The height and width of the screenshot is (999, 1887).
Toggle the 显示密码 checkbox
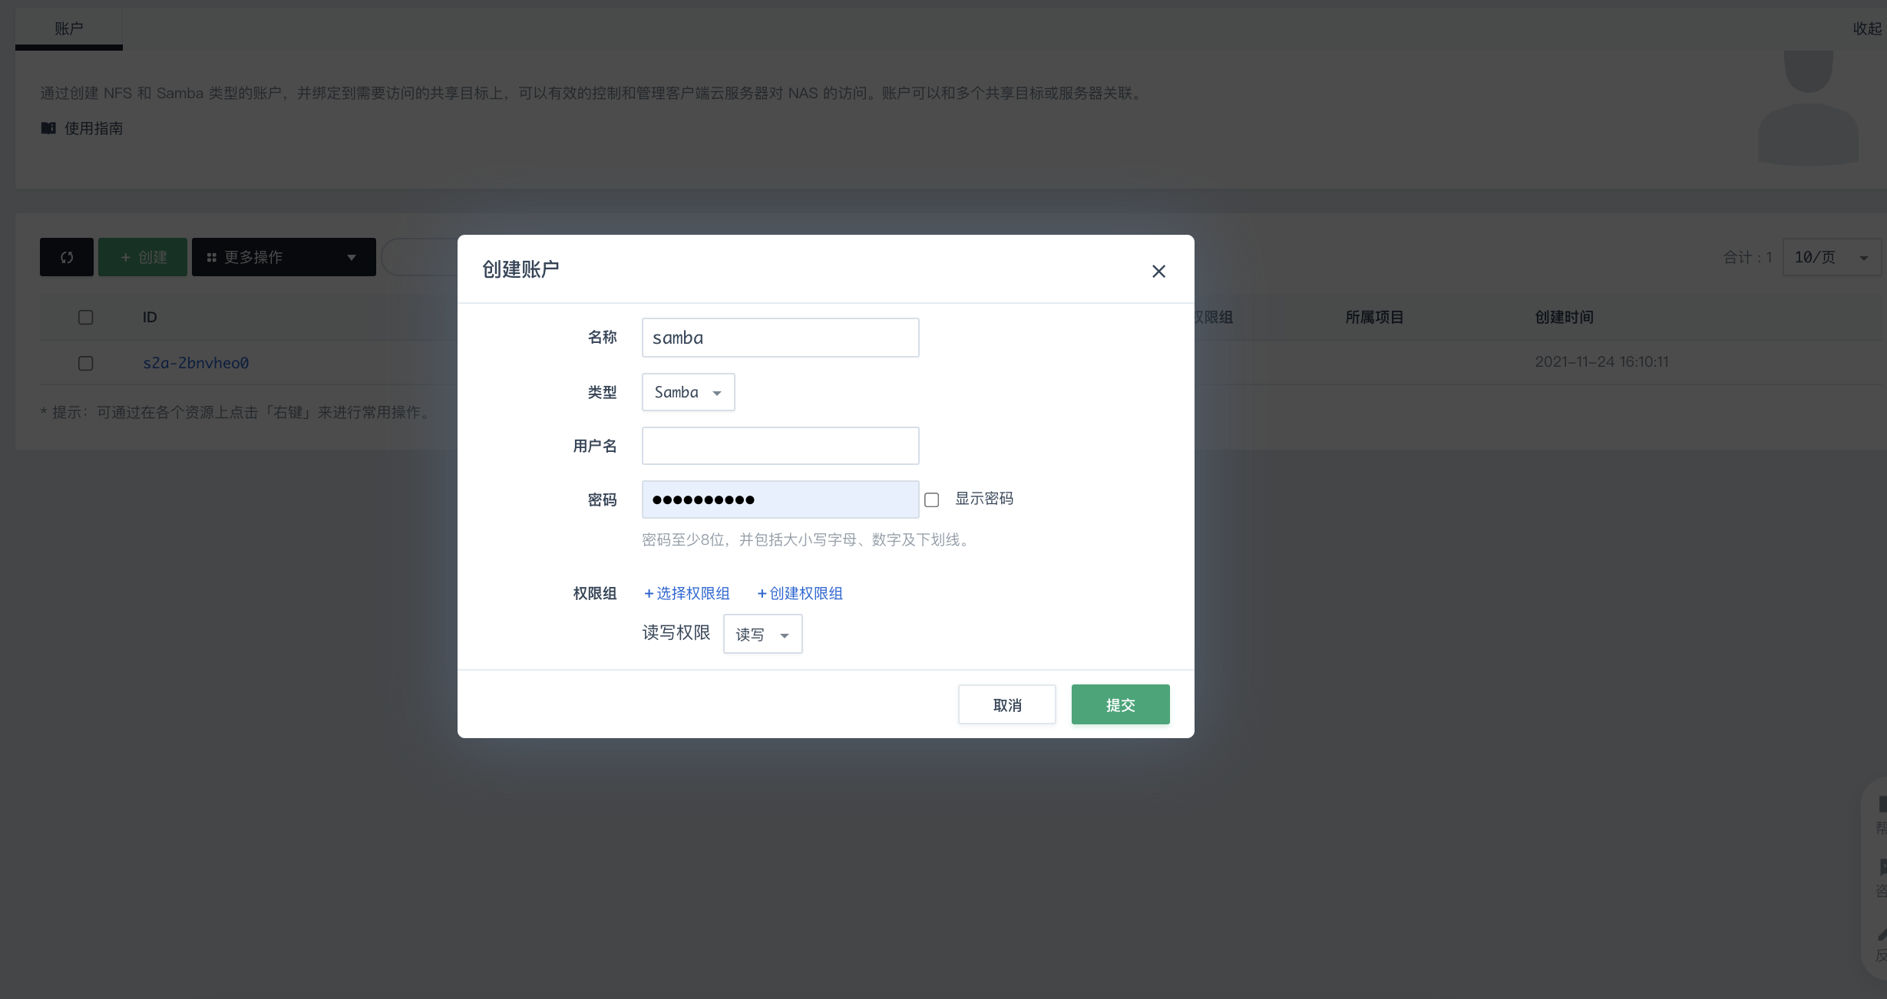click(931, 499)
